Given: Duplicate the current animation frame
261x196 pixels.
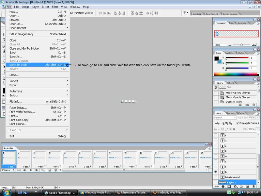Looking at the screenshot, I should tap(50, 170).
